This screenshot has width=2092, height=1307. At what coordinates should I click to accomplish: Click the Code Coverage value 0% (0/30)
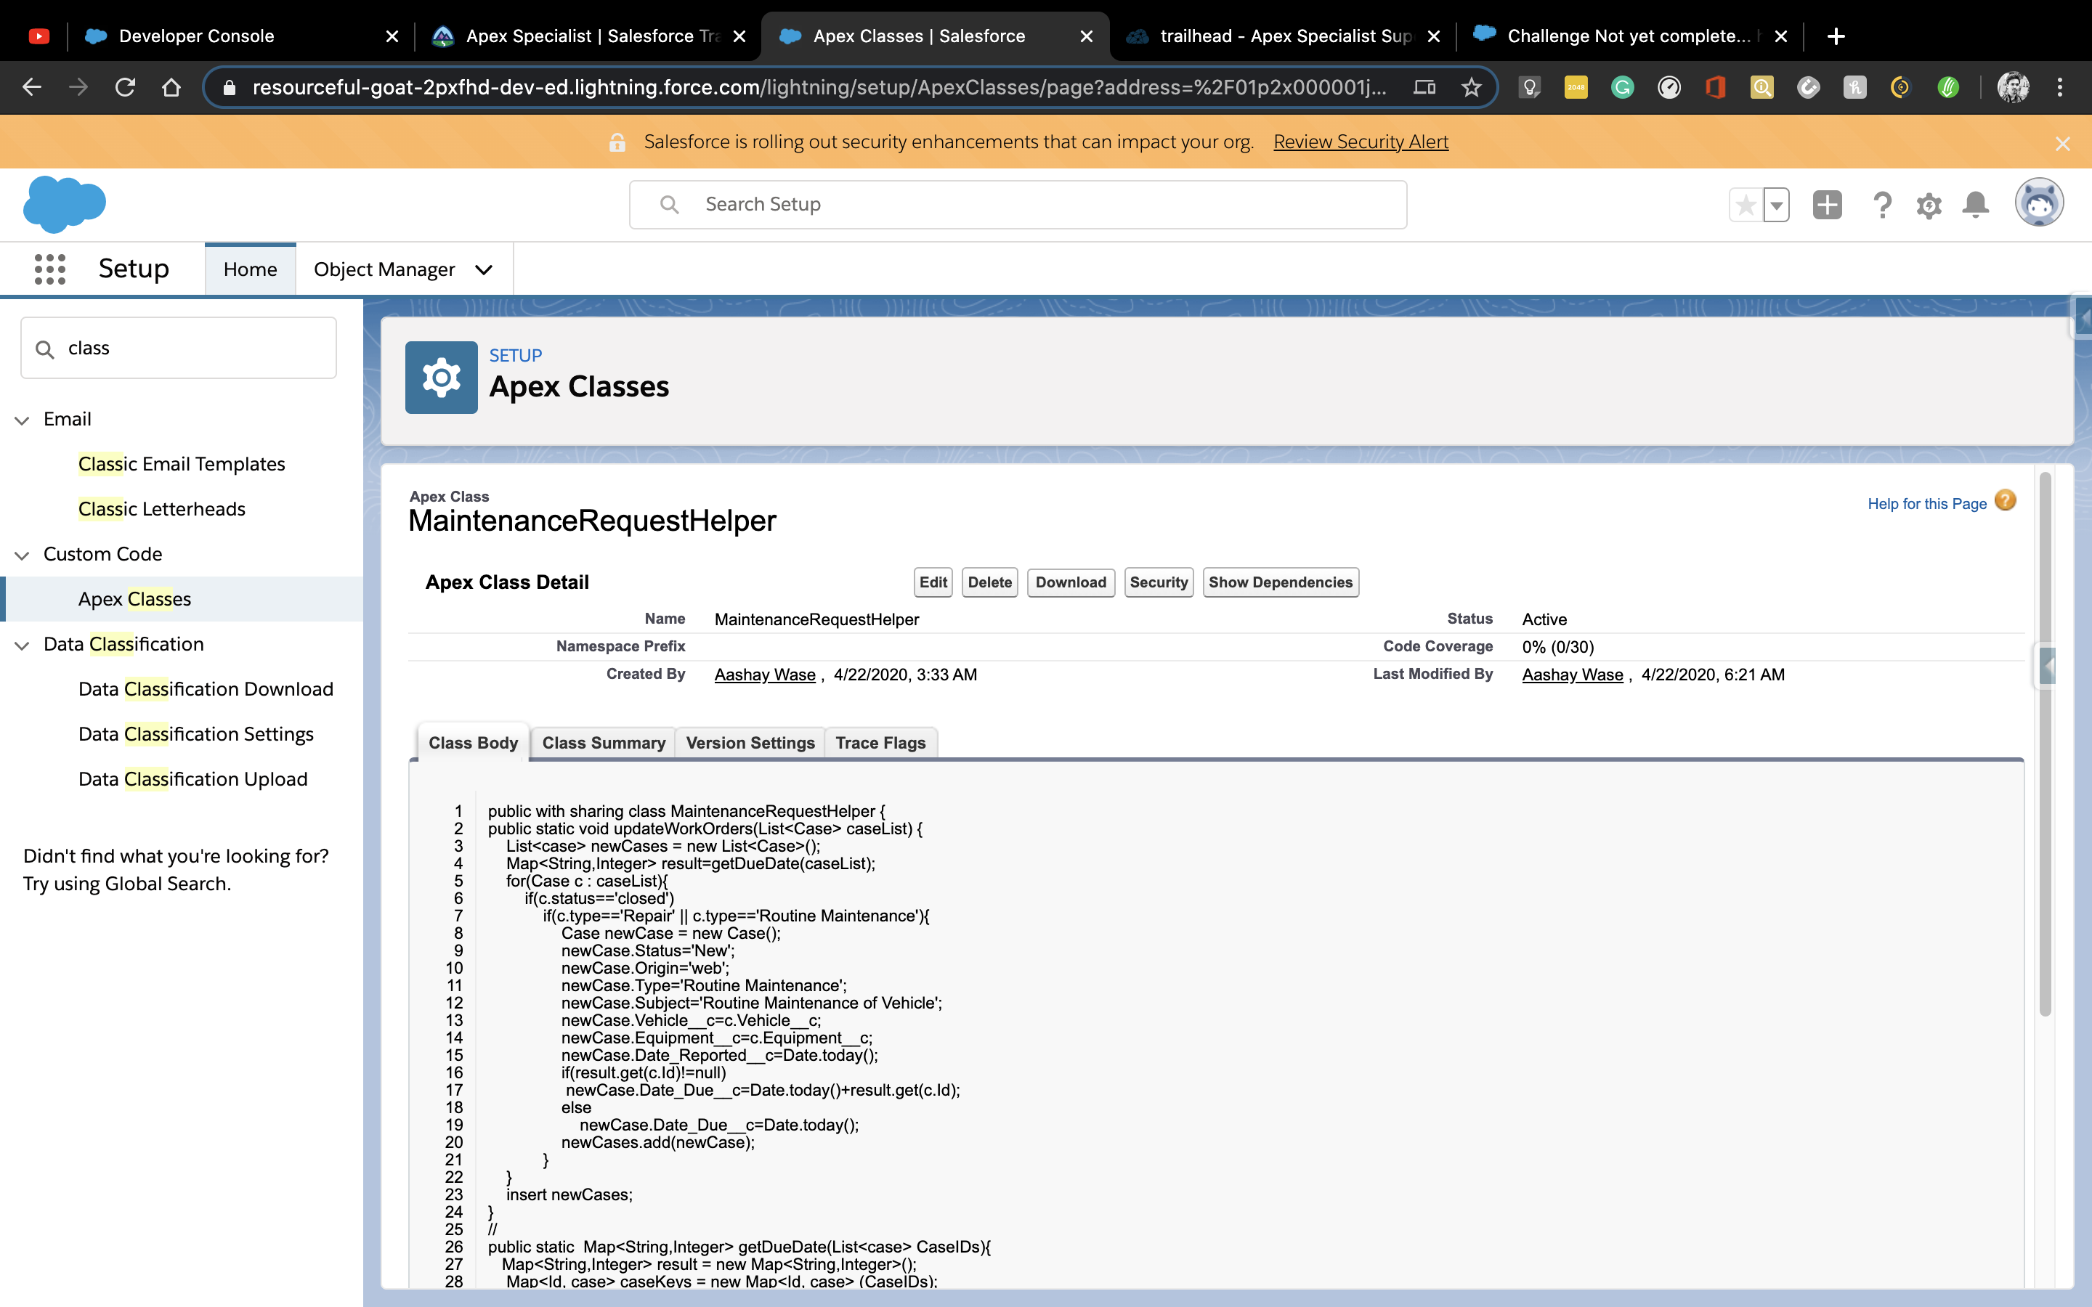[1558, 648]
